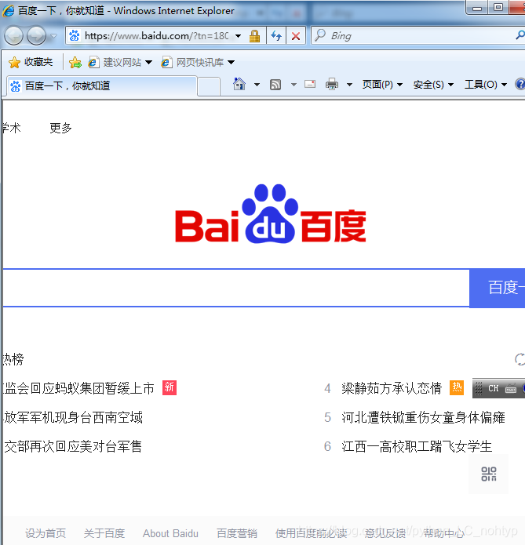The width and height of the screenshot is (525, 545).
Task: View the security lock icon report
Action: click(254, 36)
